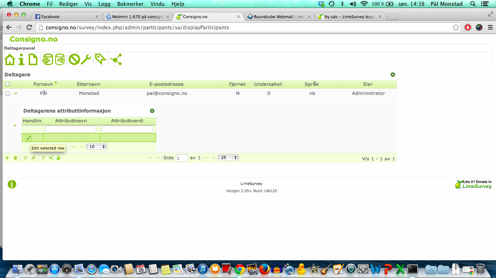Click the Donate to LimeSurvey link

[x=474, y=184]
